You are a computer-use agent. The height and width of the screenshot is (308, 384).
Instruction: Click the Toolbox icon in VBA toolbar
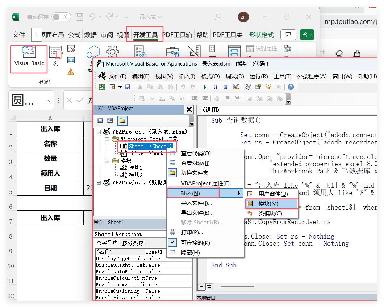[x=279, y=87]
